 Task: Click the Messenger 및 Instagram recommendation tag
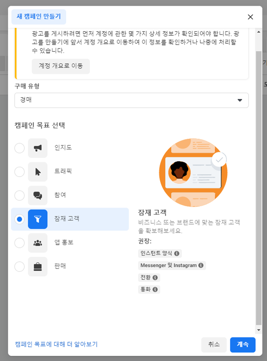click(x=172, y=265)
